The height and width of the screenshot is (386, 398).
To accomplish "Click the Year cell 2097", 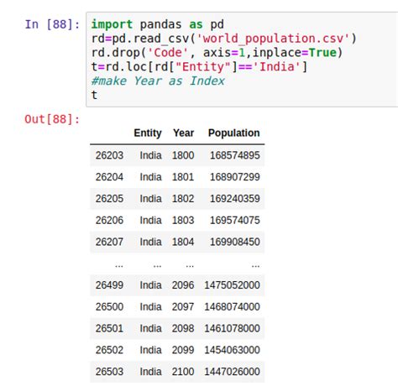I will (x=183, y=306).
